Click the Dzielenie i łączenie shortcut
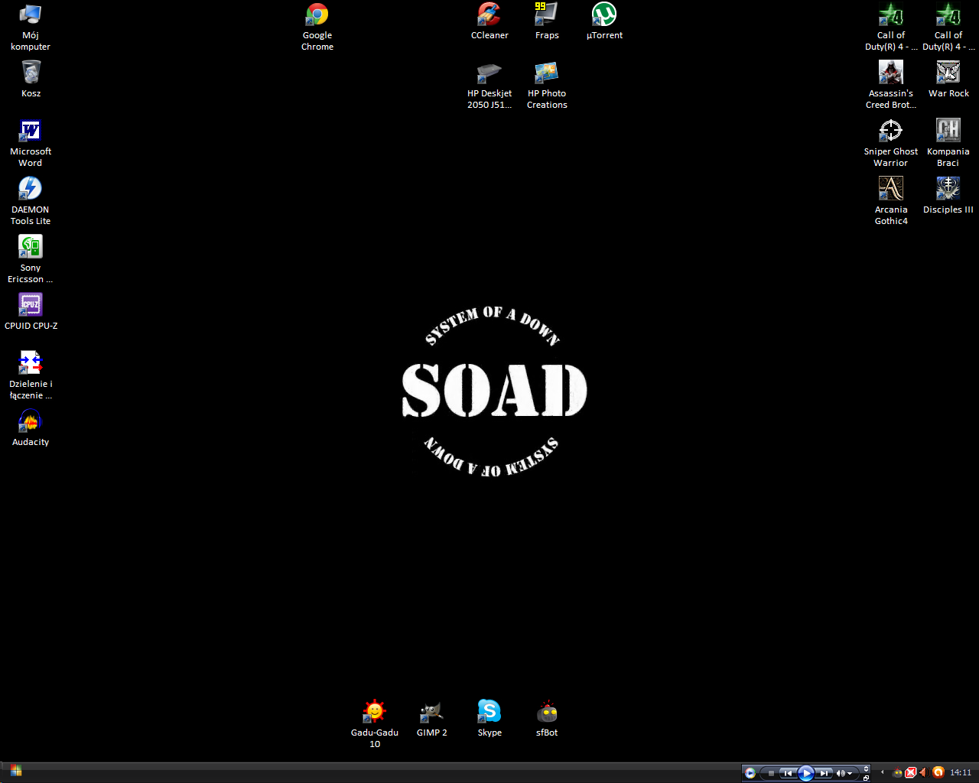The image size is (979, 783). [x=31, y=375]
